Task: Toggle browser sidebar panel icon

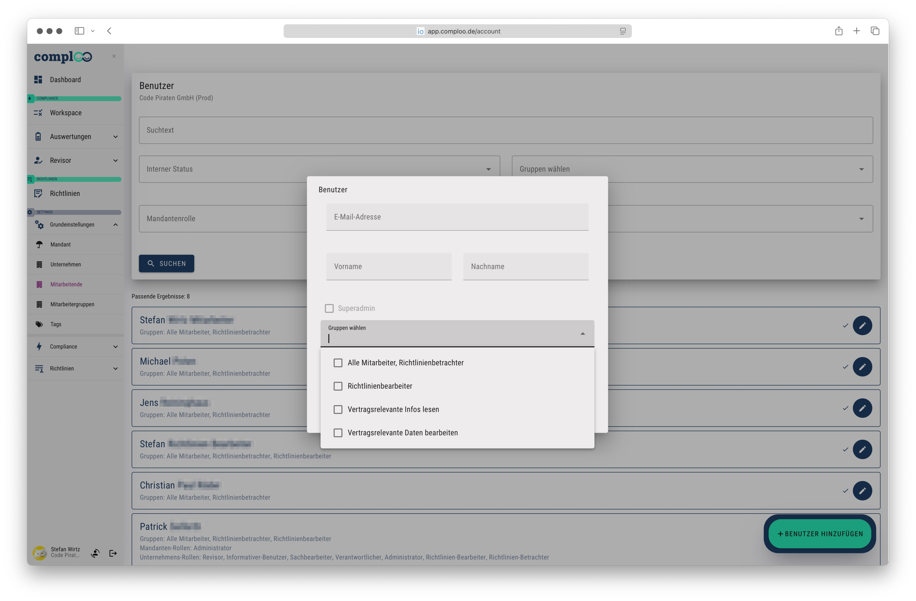Action: [79, 31]
